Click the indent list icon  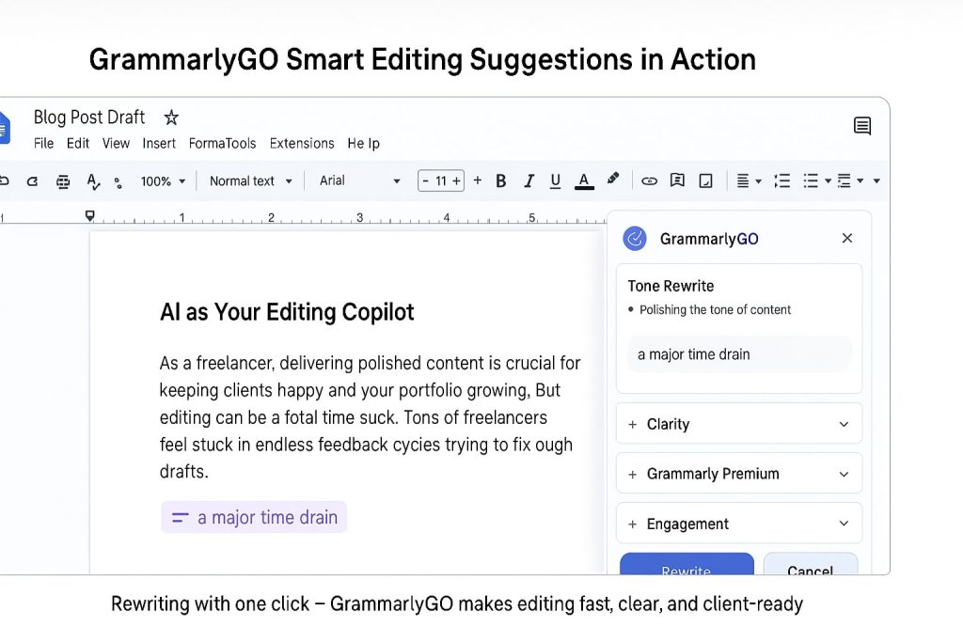(x=845, y=181)
